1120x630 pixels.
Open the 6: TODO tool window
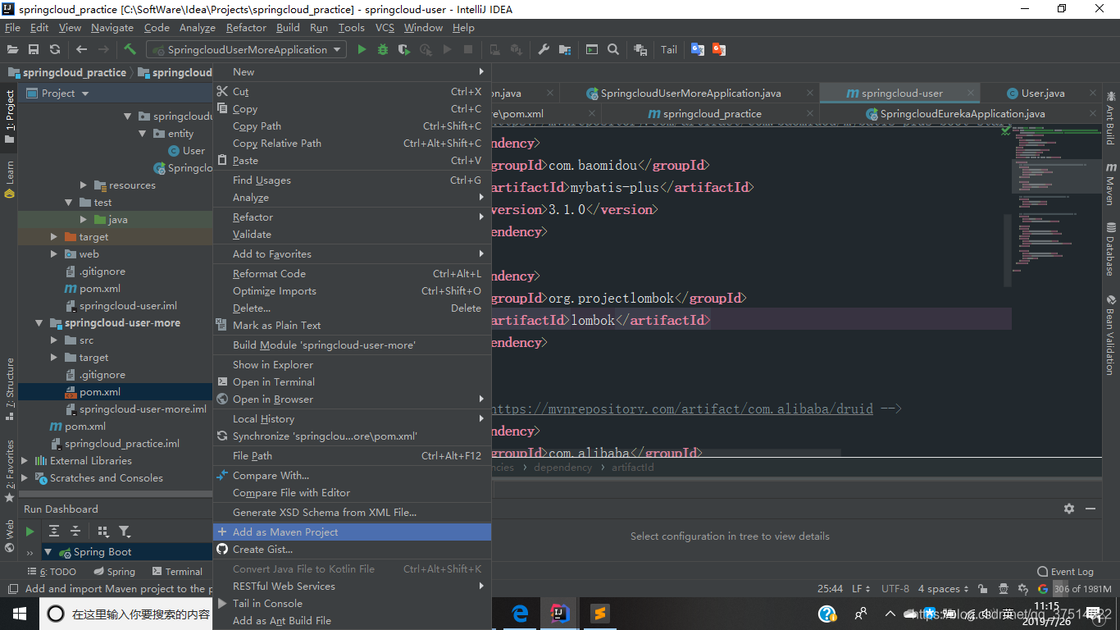[x=52, y=572]
